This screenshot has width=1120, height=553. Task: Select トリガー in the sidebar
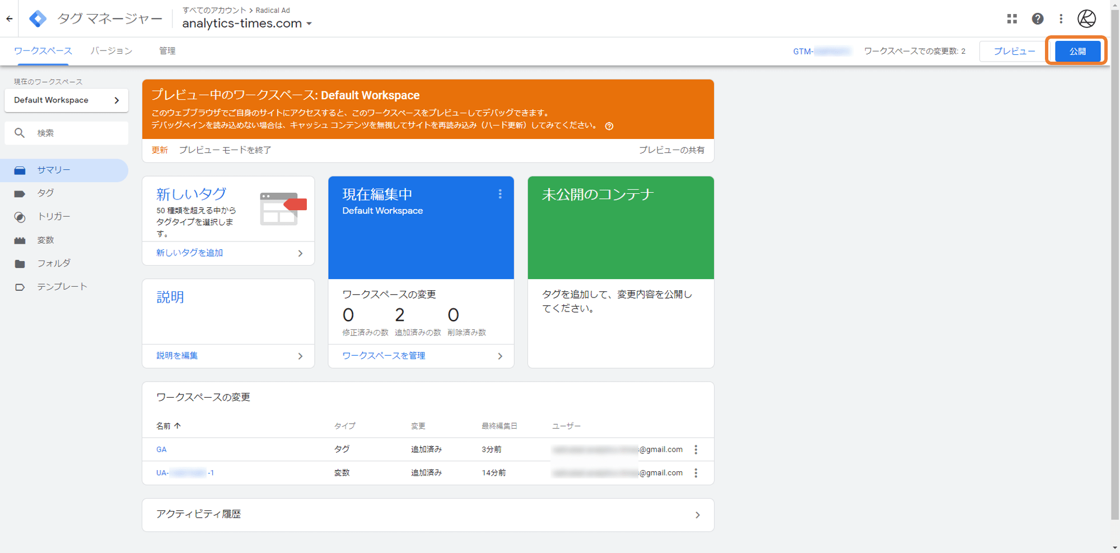pyautogui.click(x=54, y=217)
